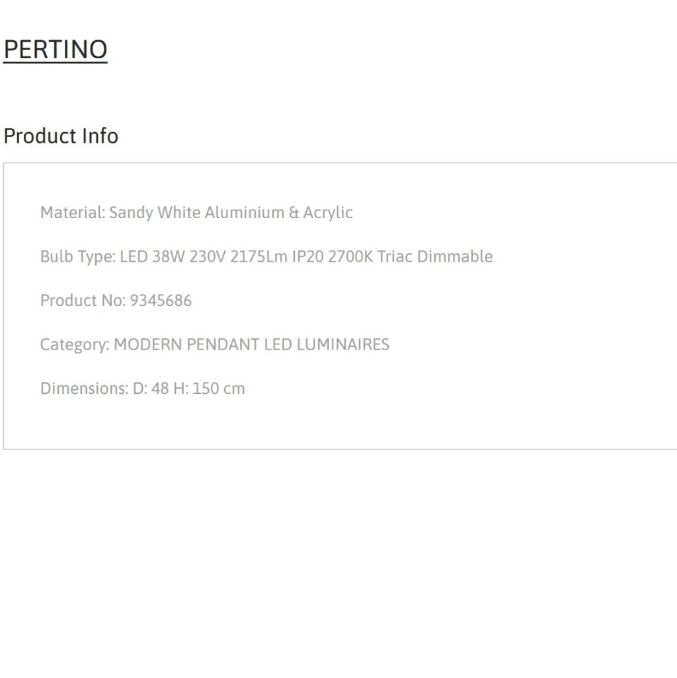The image size is (677, 678).
Task: Click the Product Info heading
Action: [61, 135]
